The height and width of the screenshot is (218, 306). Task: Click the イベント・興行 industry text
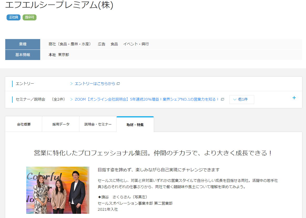coord(136,44)
